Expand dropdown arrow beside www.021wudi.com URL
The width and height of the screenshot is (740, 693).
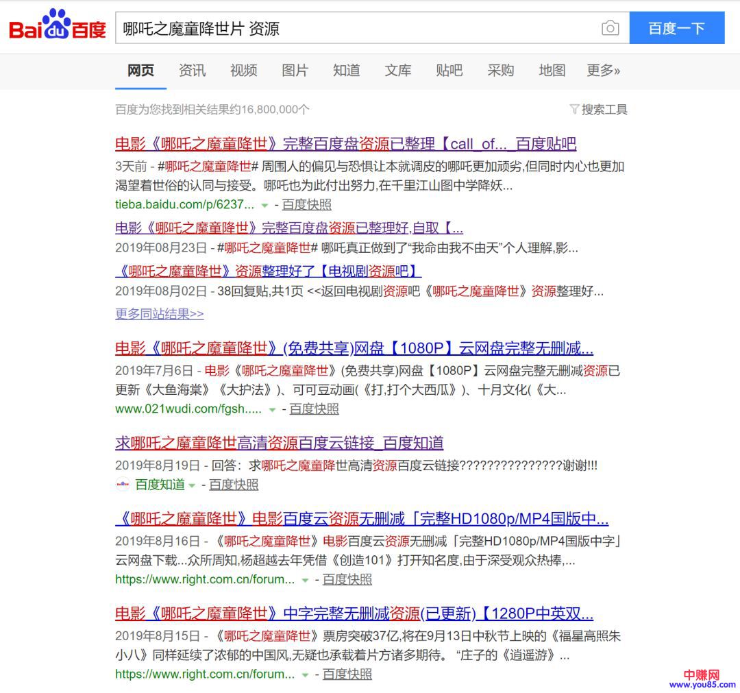pos(272,410)
